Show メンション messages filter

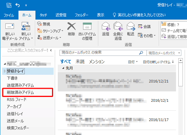tap(97, 62)
